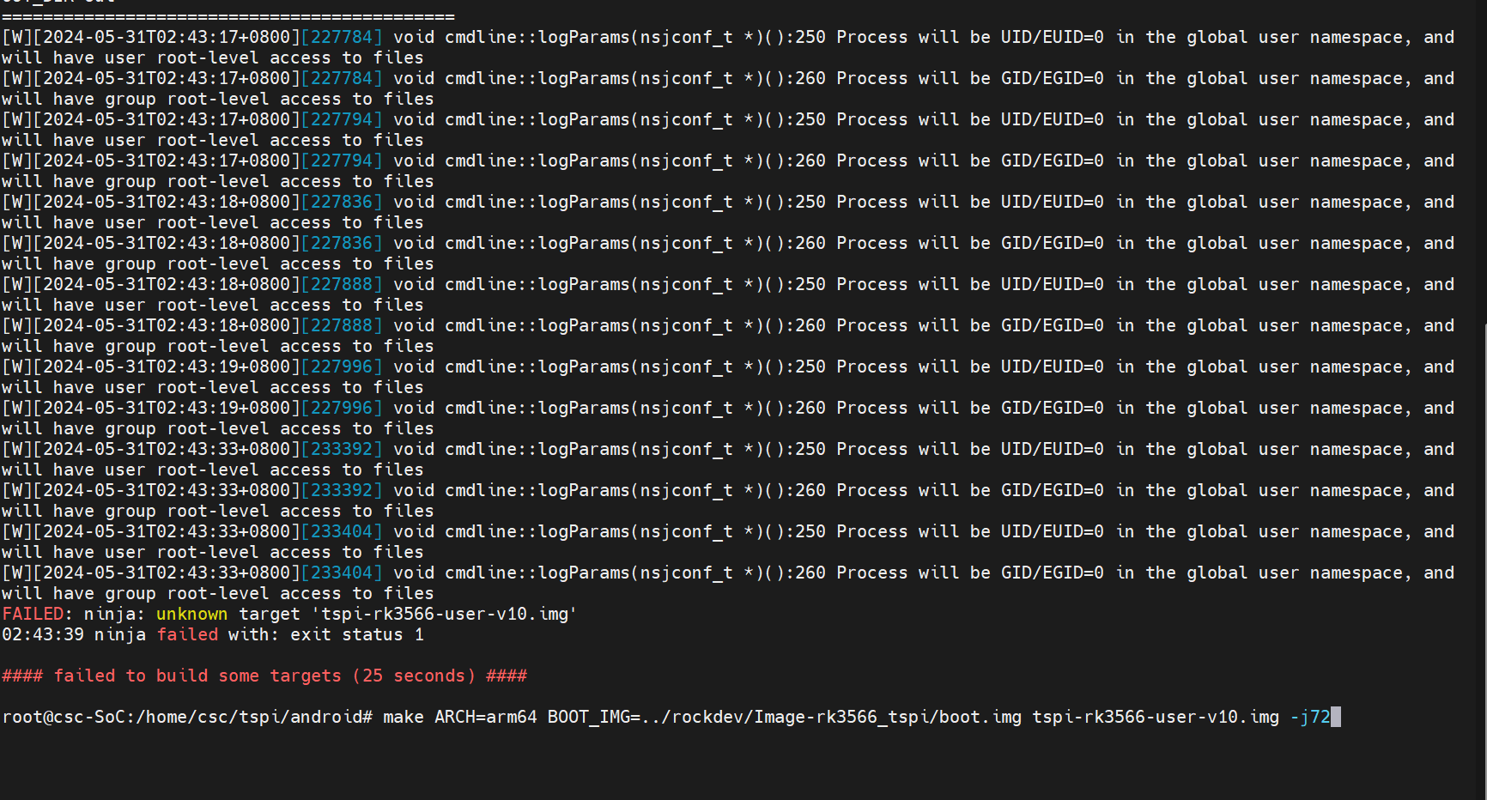The width and height of the screenshot is (1487, 800).
Task: Click PID 227784 on the UID/EUID line
Action: pyautogui.click(x=342, y=37)
